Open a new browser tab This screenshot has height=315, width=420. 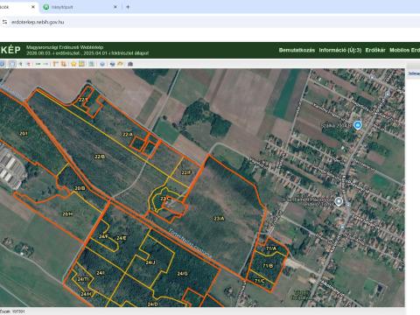coord(128,7)
